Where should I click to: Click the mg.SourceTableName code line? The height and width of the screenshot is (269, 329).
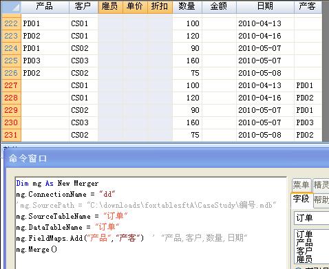tap(72, 216)
